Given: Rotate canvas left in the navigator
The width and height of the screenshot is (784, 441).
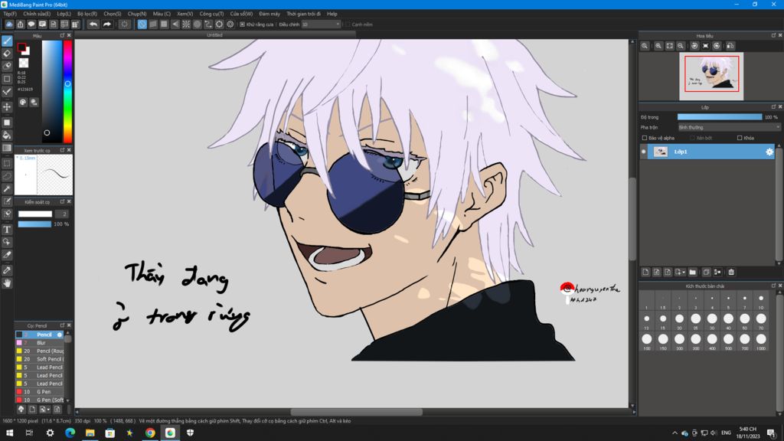Looking at the screenshot, I should pyautogui.click(x=694, y=46).
